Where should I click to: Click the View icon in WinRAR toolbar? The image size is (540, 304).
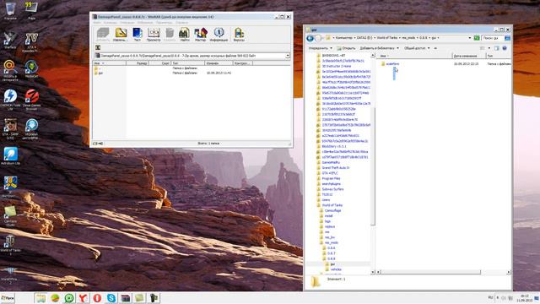click(154, 35)
